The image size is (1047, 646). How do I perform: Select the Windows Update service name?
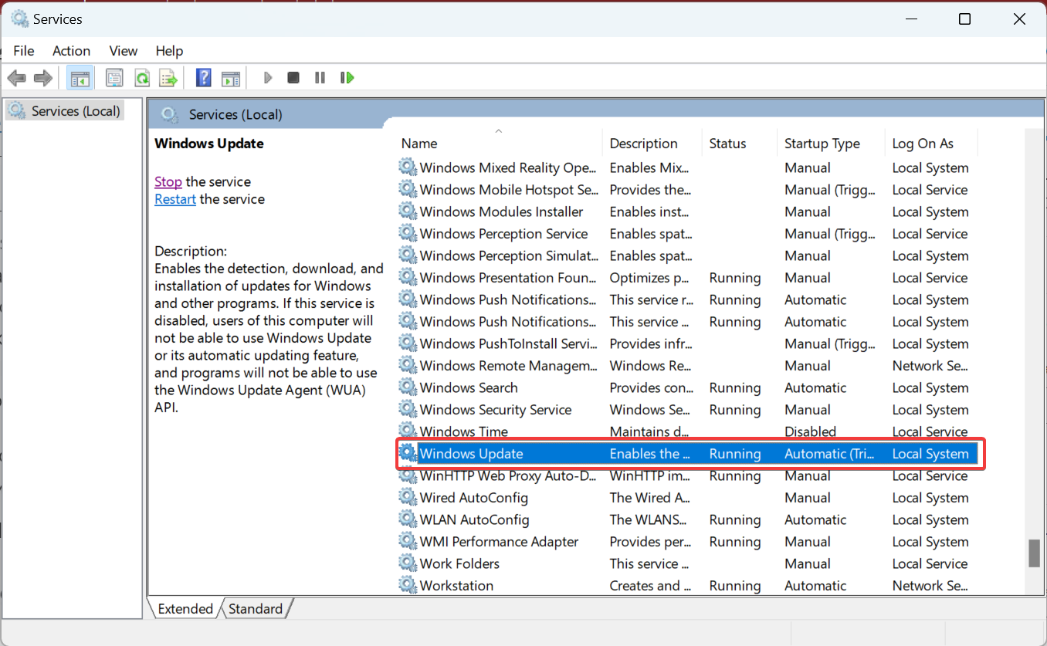(471, 454)
